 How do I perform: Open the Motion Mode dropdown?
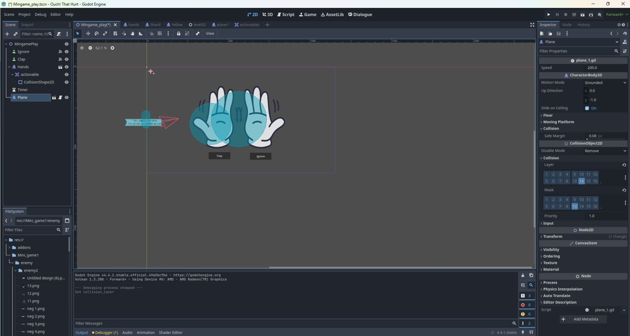(x=605, y=83)
